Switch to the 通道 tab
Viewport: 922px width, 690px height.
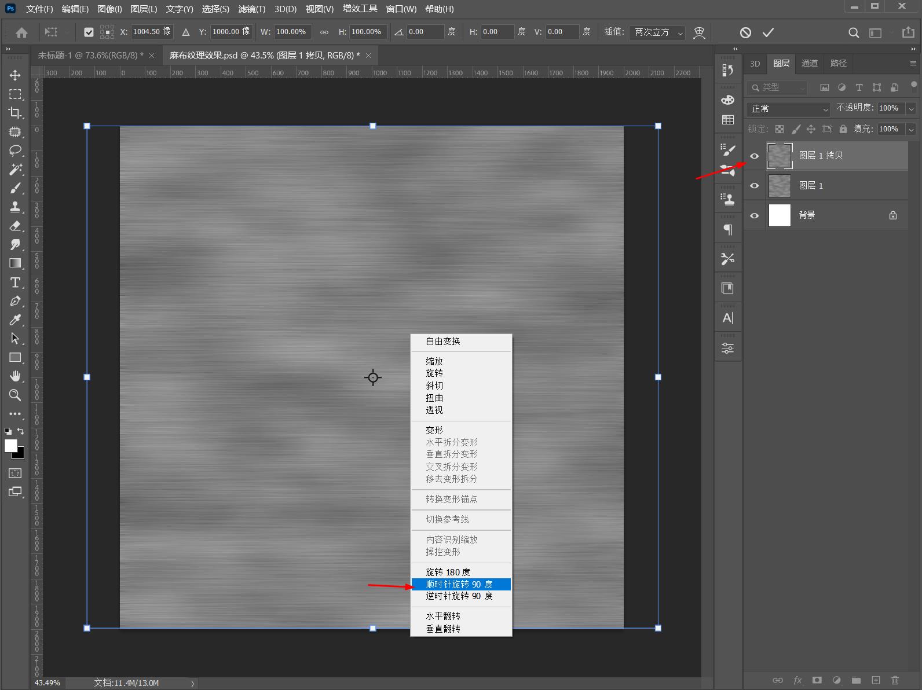[809, 63]
